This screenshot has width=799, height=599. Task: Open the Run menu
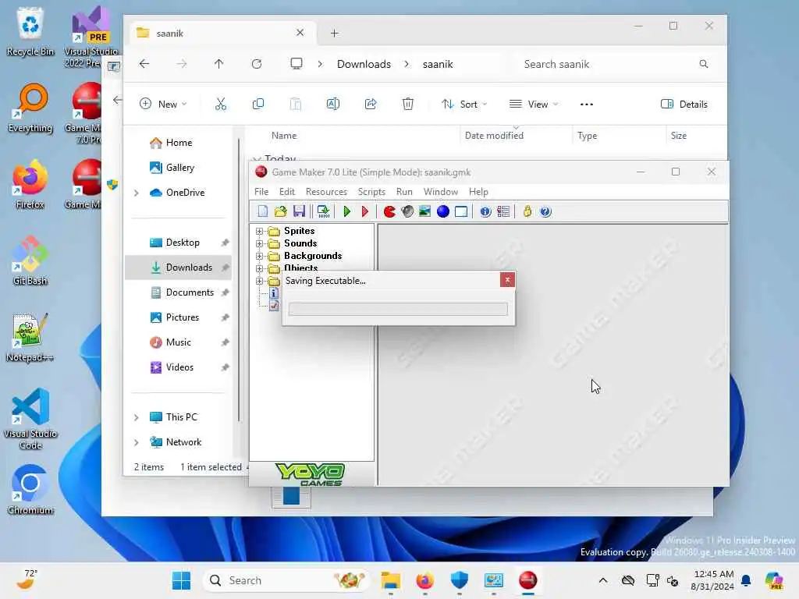(x=404, y=192)
